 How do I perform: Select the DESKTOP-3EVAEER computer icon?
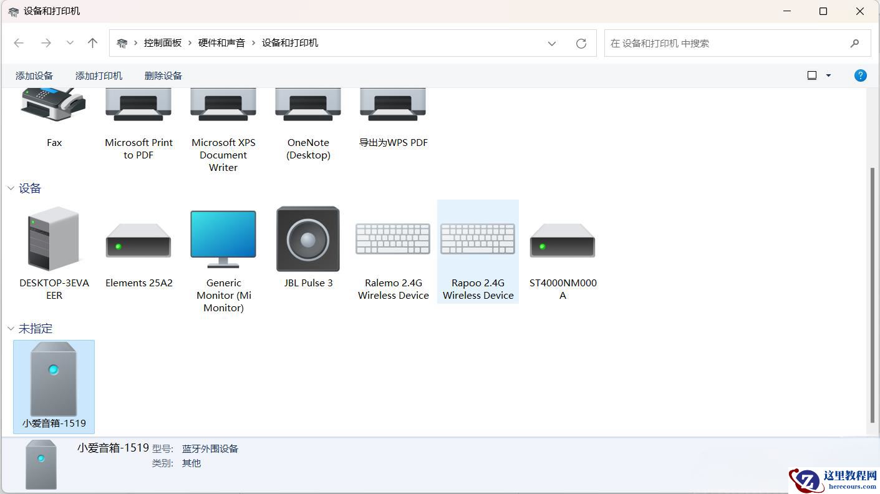coord(54,238)
